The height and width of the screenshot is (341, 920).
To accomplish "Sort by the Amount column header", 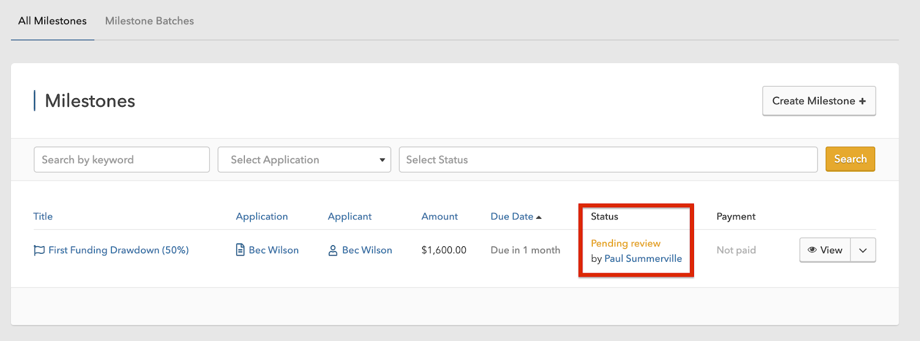I will [439, 216].
